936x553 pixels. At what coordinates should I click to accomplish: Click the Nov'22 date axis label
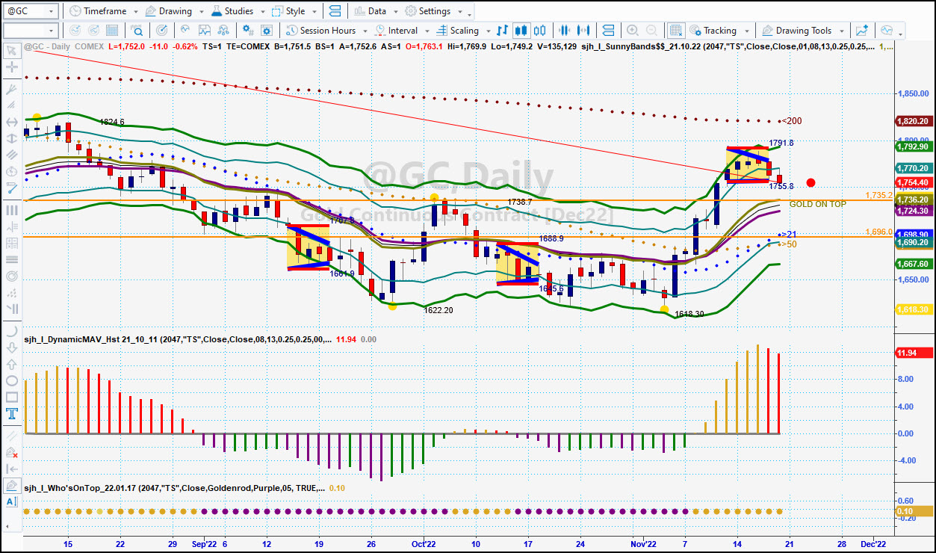642,544
